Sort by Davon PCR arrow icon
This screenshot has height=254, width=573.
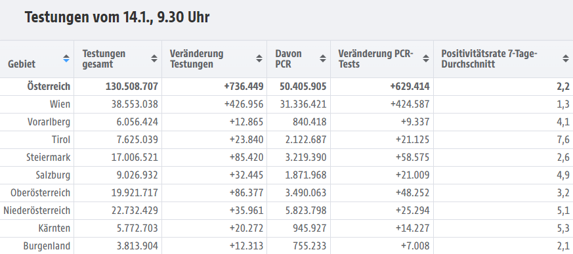tap(323, 58)
